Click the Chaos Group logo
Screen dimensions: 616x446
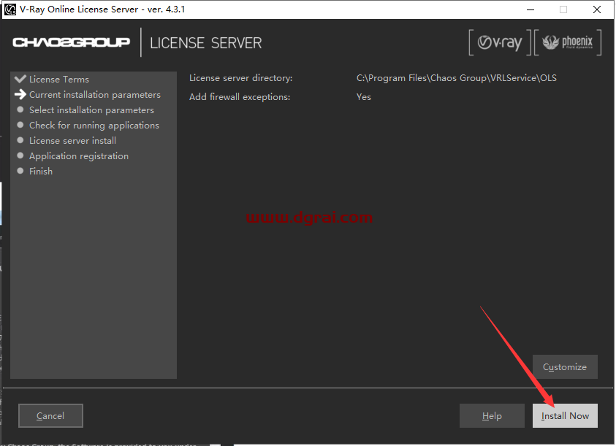(x=71, y=42)
